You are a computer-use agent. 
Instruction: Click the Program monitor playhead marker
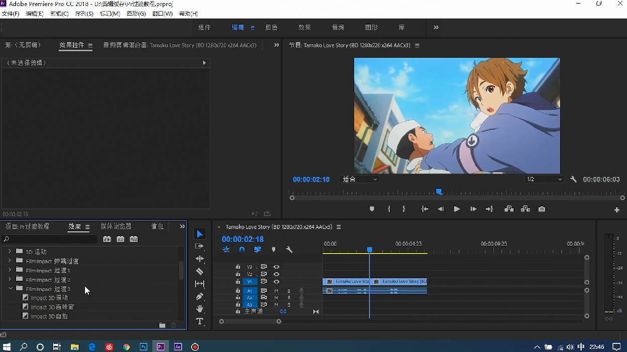tap(439, 191)
